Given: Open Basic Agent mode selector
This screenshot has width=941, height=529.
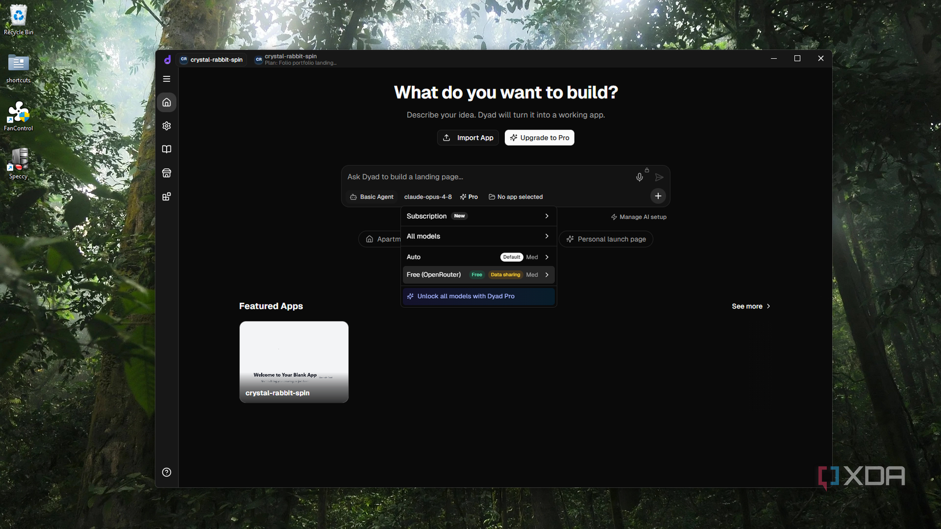Looking at the screenshot, I should coord(371,197).
